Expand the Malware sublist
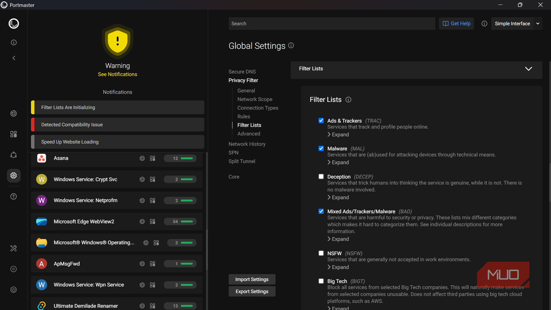The height and width of the screenshot is (310, 551). point(338,162)
